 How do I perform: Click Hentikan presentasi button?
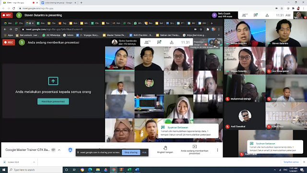point(53,101)
